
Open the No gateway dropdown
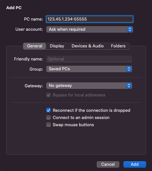click(89, 86)
